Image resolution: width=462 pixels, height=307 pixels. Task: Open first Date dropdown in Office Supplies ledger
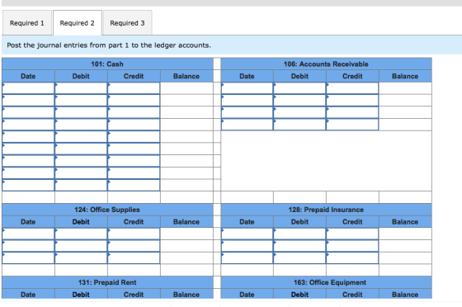tap(28, 234)
